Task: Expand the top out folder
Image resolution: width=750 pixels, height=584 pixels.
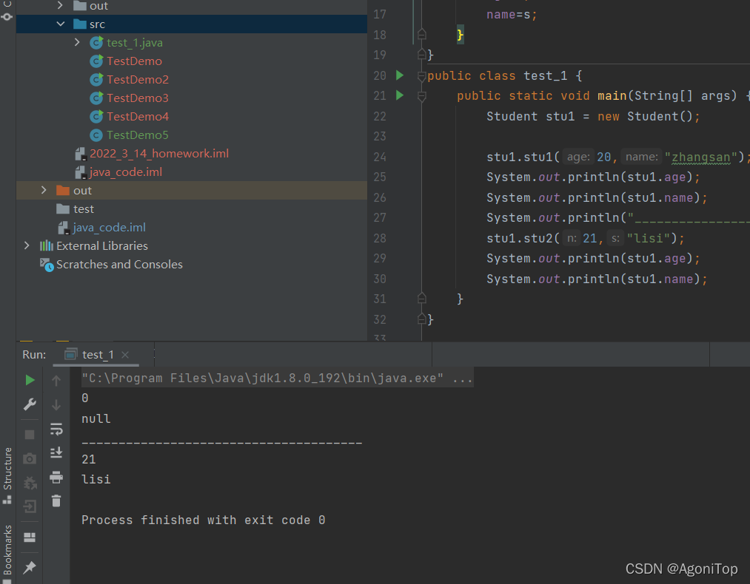Action: pos(60,5)
